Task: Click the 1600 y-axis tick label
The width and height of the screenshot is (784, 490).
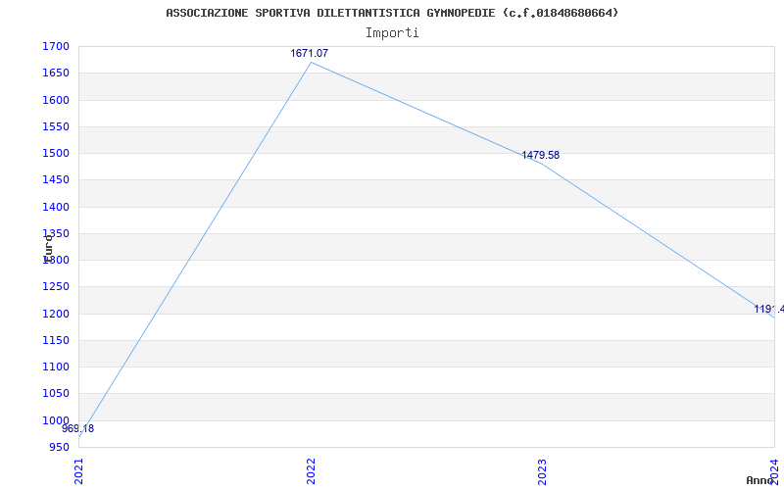Action: point(56,100)
